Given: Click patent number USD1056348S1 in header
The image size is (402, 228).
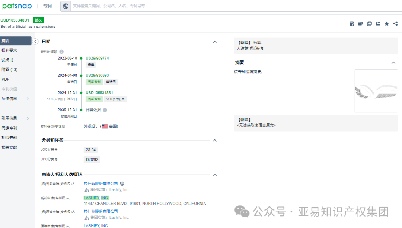Looking at the screenshot, I should [x=15, y=20].
